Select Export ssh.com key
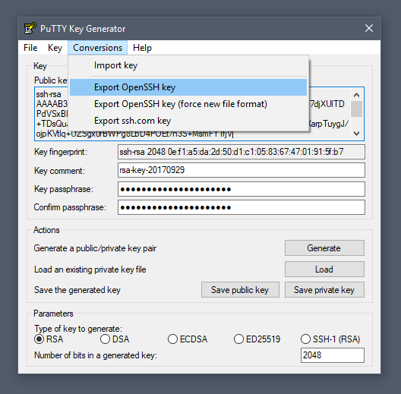401x394 pixels. pos(188,121)
